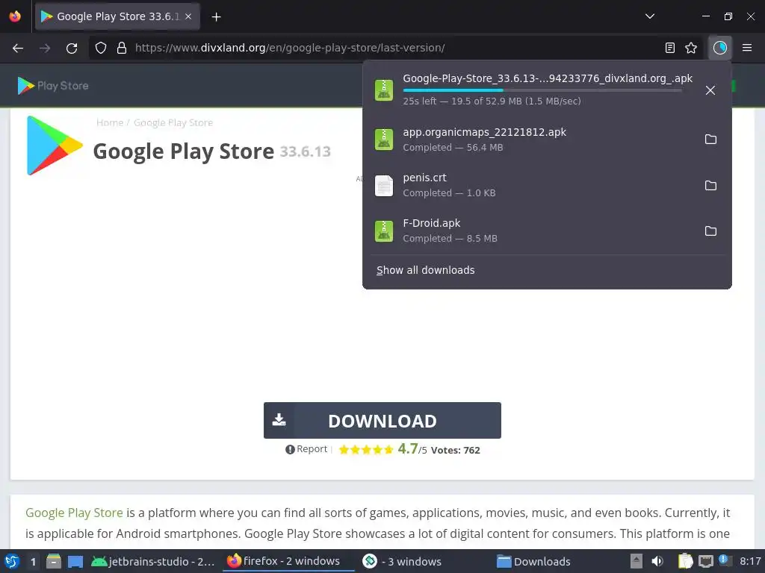Cancel the Google-Play-Store apk download
This screenshot has width=765, height=573.
tap(710, 90)
